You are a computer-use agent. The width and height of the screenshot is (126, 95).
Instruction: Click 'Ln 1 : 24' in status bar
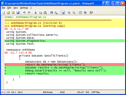5,92
